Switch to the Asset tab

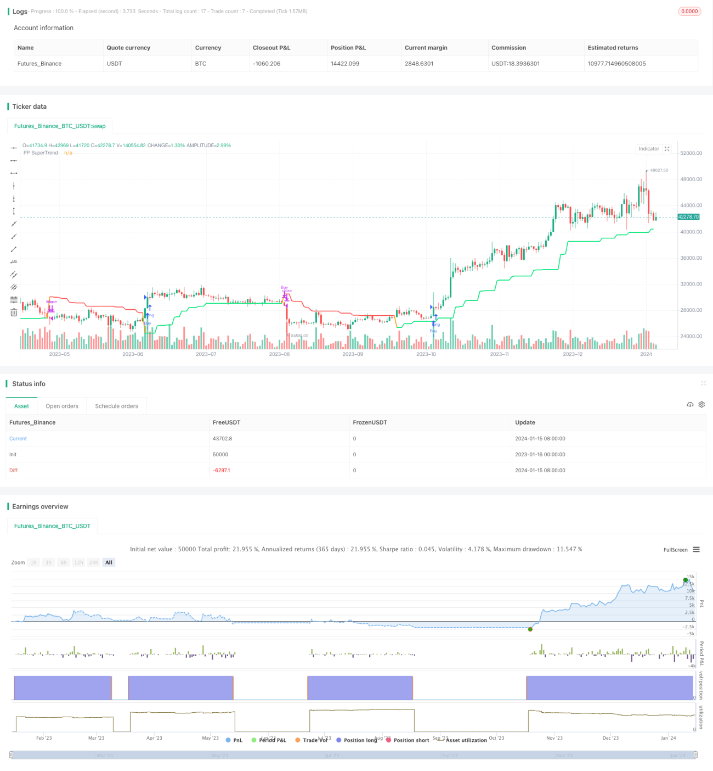tap(21, 406)
